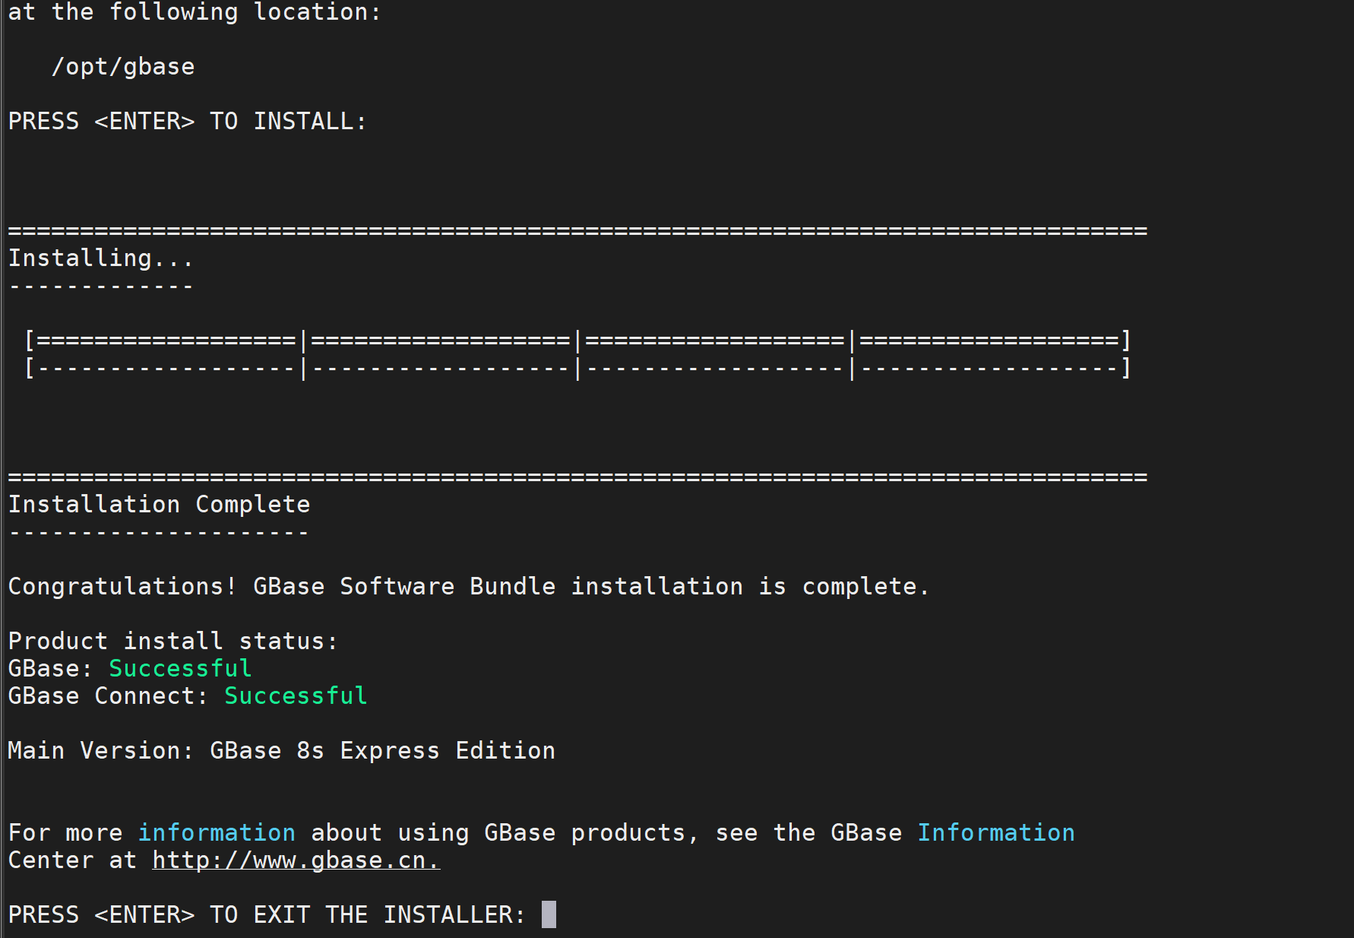Click the terminal cursor after EXIT THE INSTALLER prompt
This screenshot has height=938, width=1354.
[x=549, y=914]
